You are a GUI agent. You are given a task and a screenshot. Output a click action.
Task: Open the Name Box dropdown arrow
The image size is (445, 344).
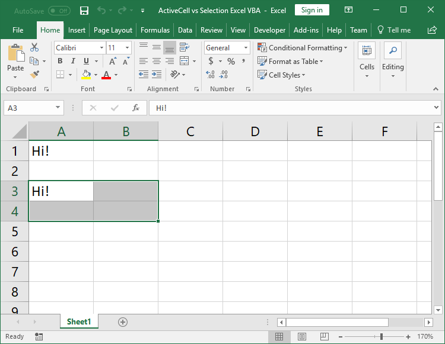pyautogui.click(x=58, y=108)
